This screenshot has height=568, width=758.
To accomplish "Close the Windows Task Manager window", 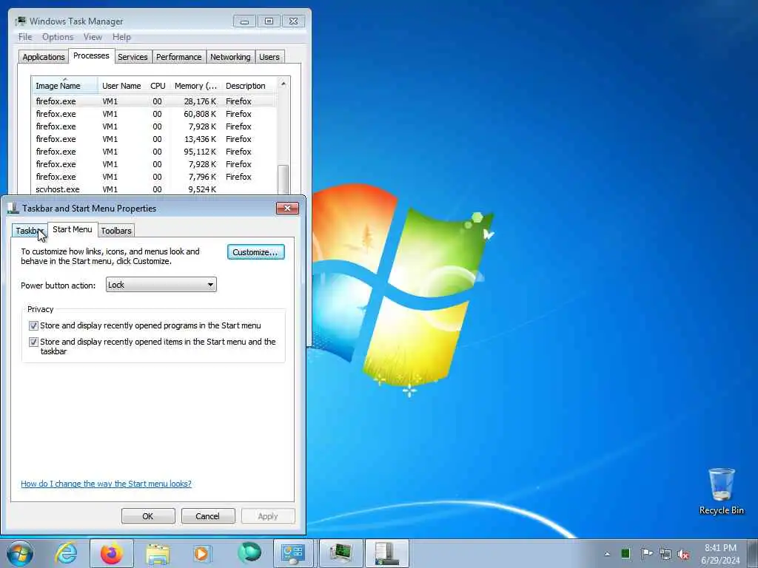I will (x=293, y=21).
